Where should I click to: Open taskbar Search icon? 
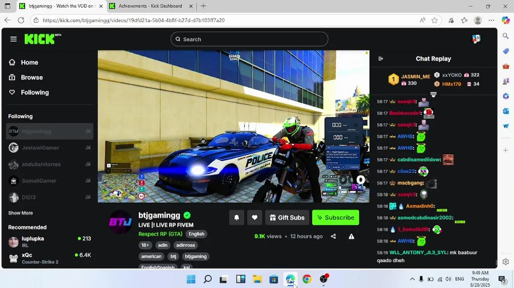click(207, 279)
